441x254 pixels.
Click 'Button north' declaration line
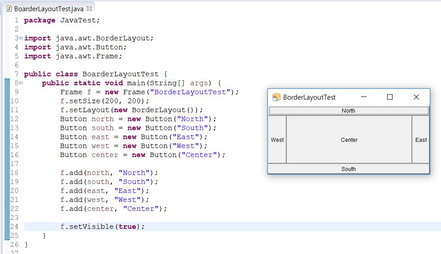pos(138,119)
